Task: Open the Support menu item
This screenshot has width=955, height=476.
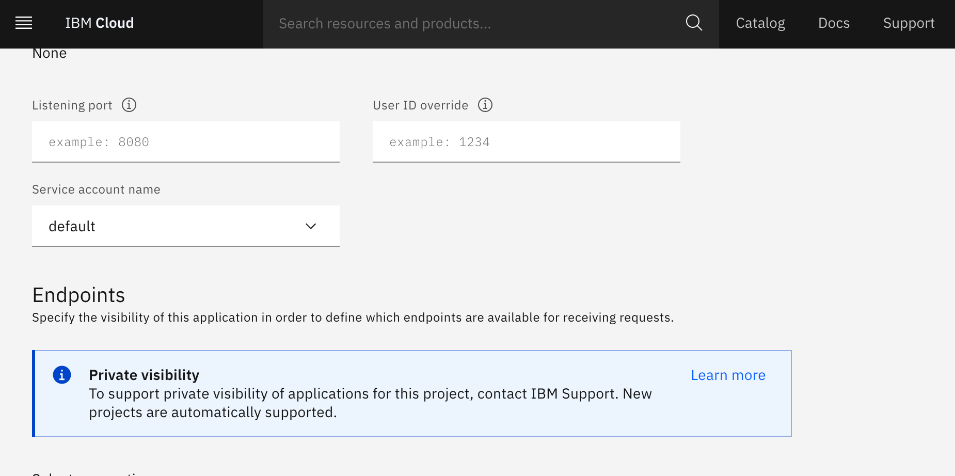Action: 909,23
